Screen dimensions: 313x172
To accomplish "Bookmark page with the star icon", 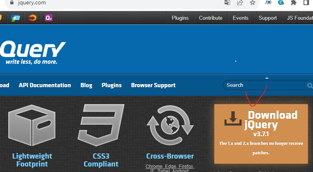I will [253, 2].
